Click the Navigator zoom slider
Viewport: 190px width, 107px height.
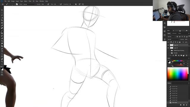[180, 31]
